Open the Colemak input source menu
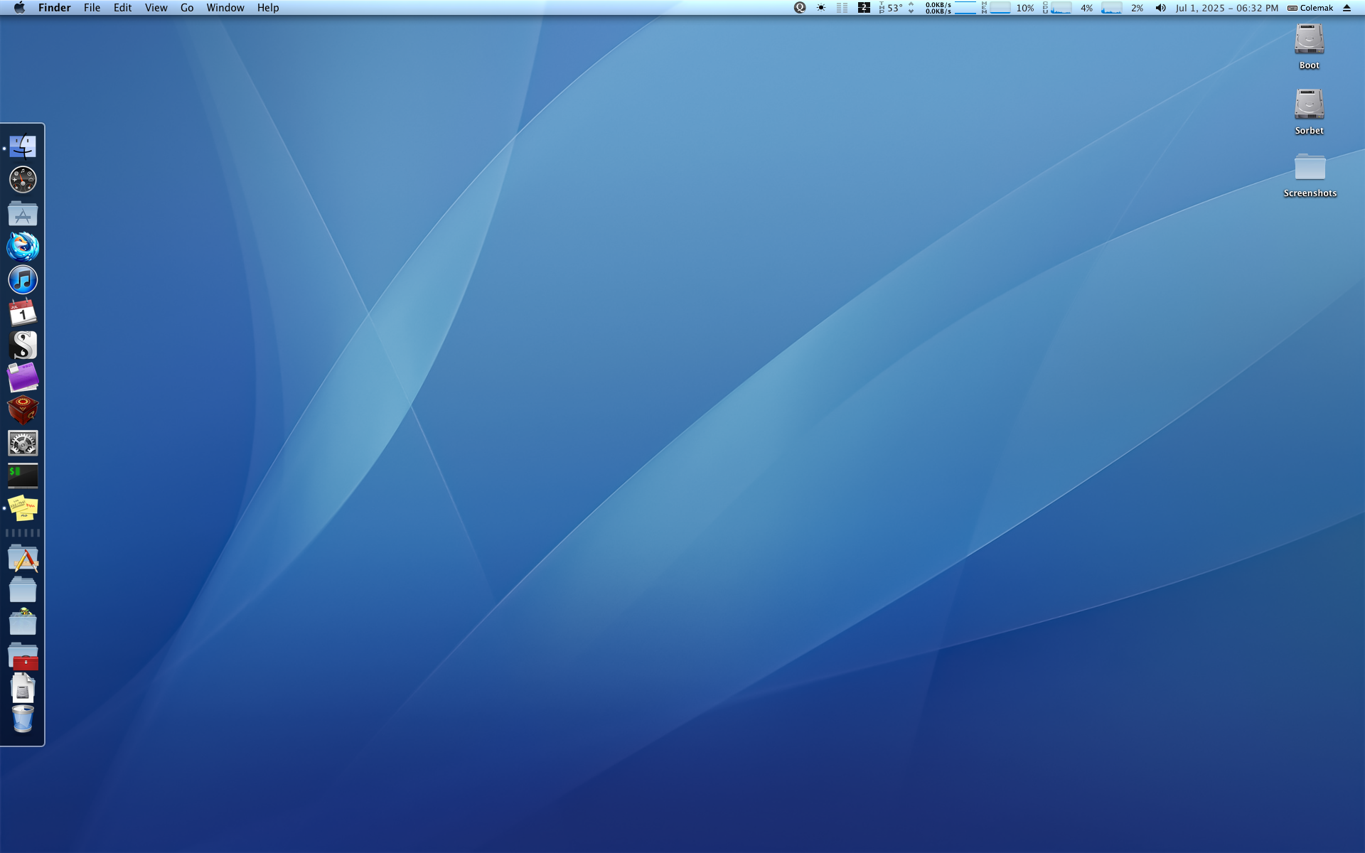 pos(1310,8)
